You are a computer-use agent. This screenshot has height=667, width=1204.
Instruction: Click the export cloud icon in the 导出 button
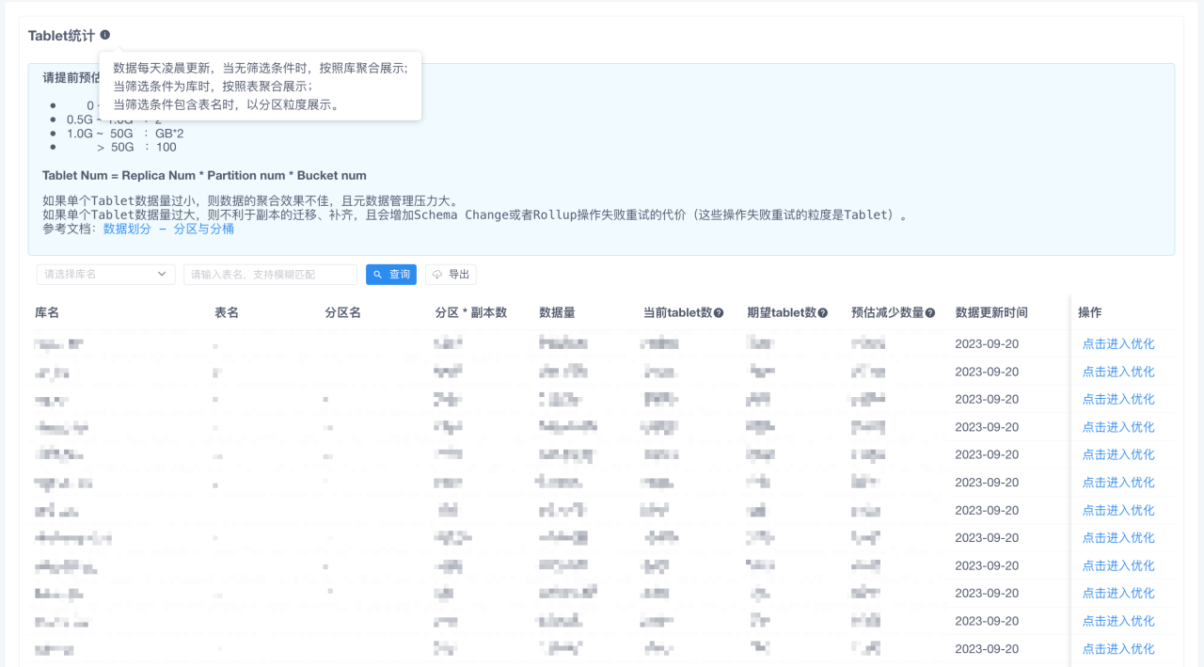click(436, 274)
